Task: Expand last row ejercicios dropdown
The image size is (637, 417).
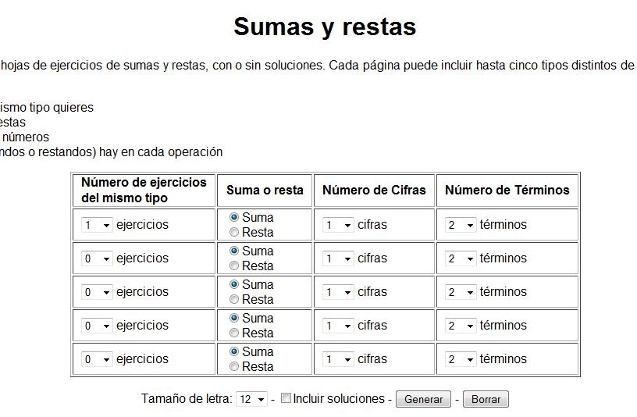Action: pos(97,359)
